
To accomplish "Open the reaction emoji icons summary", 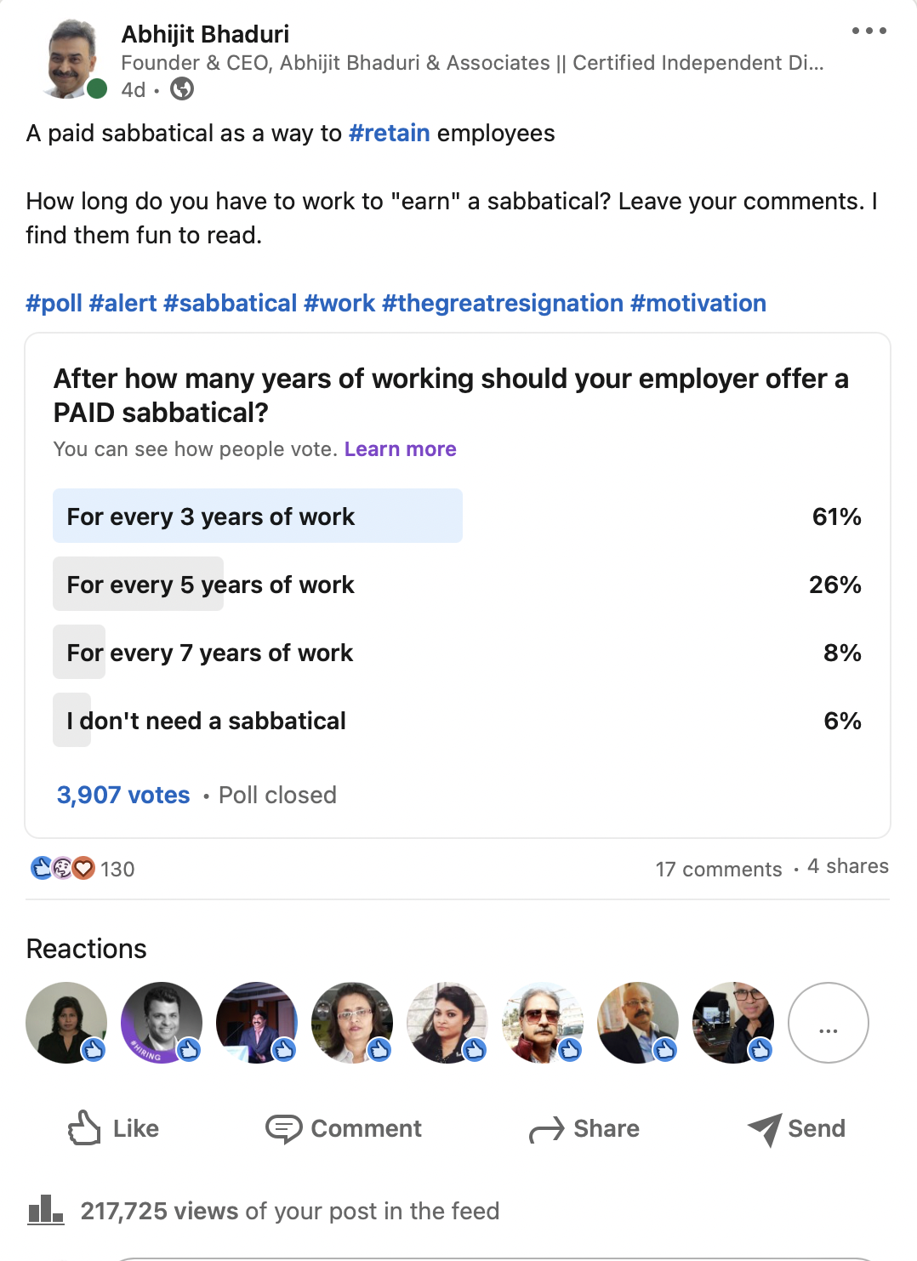I will (62, 868).
